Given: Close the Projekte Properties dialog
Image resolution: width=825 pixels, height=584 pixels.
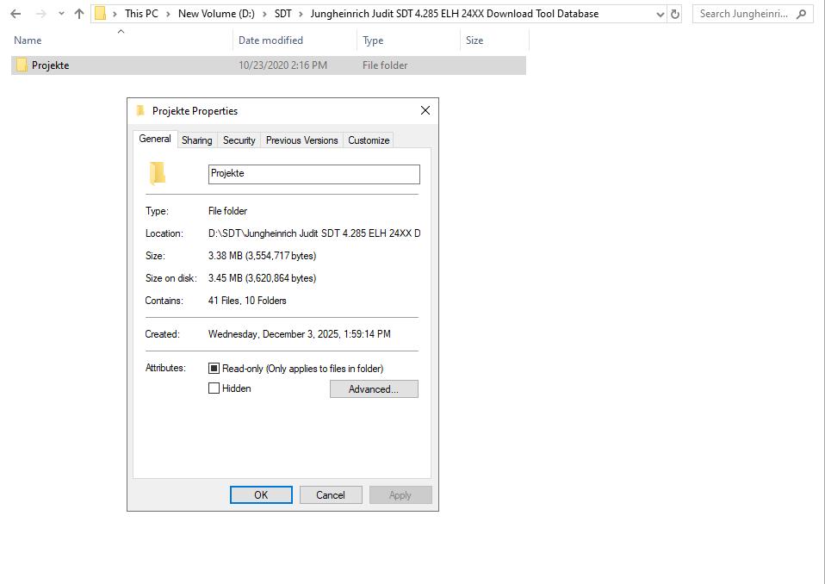Looking at the screenshot, I should click(x=425, y=110).
